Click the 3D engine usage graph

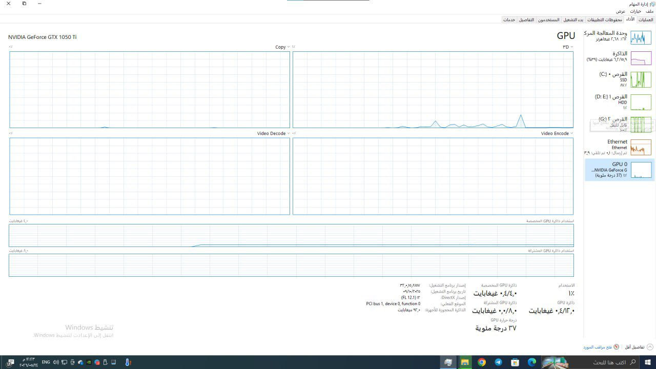click(x=433, y=90)
